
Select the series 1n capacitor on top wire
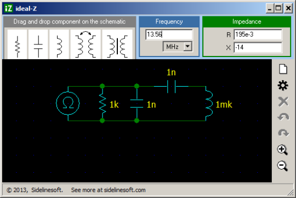(171, 86)
